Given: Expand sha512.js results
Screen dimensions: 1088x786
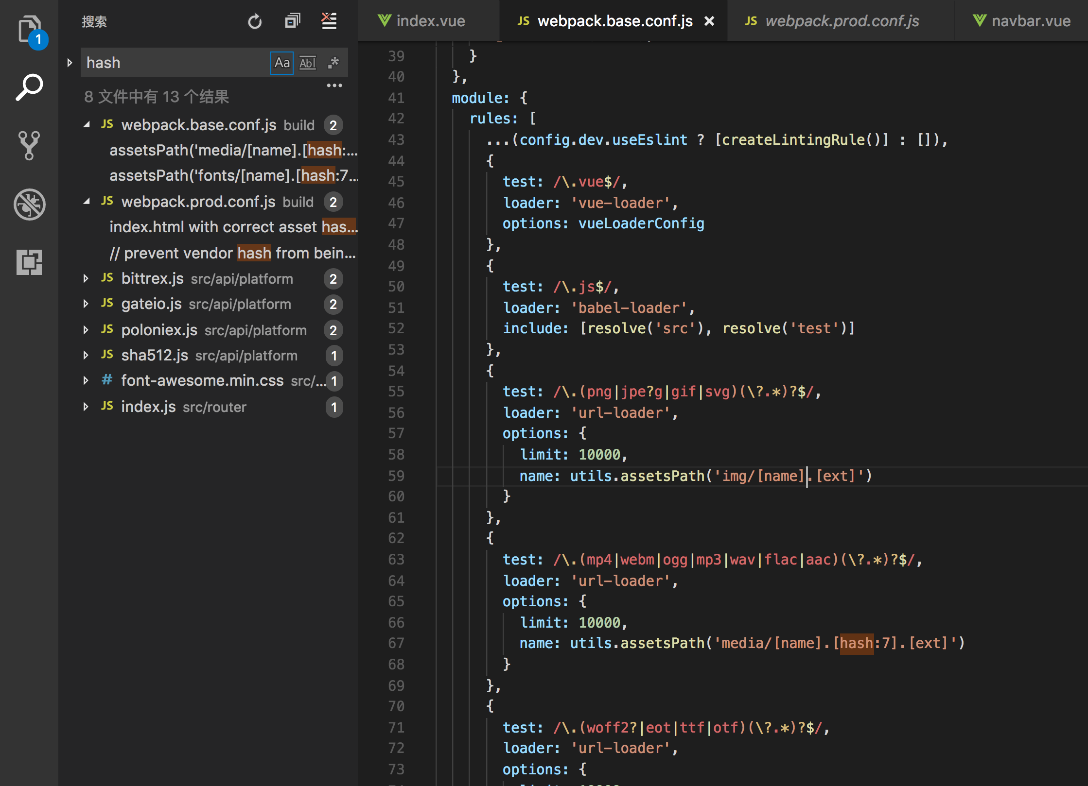Looking at the screenshot, I should 86,355.
